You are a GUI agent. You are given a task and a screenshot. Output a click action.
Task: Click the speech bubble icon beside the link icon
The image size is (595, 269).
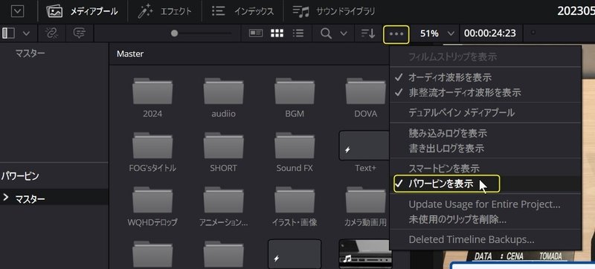pos(80,33)
